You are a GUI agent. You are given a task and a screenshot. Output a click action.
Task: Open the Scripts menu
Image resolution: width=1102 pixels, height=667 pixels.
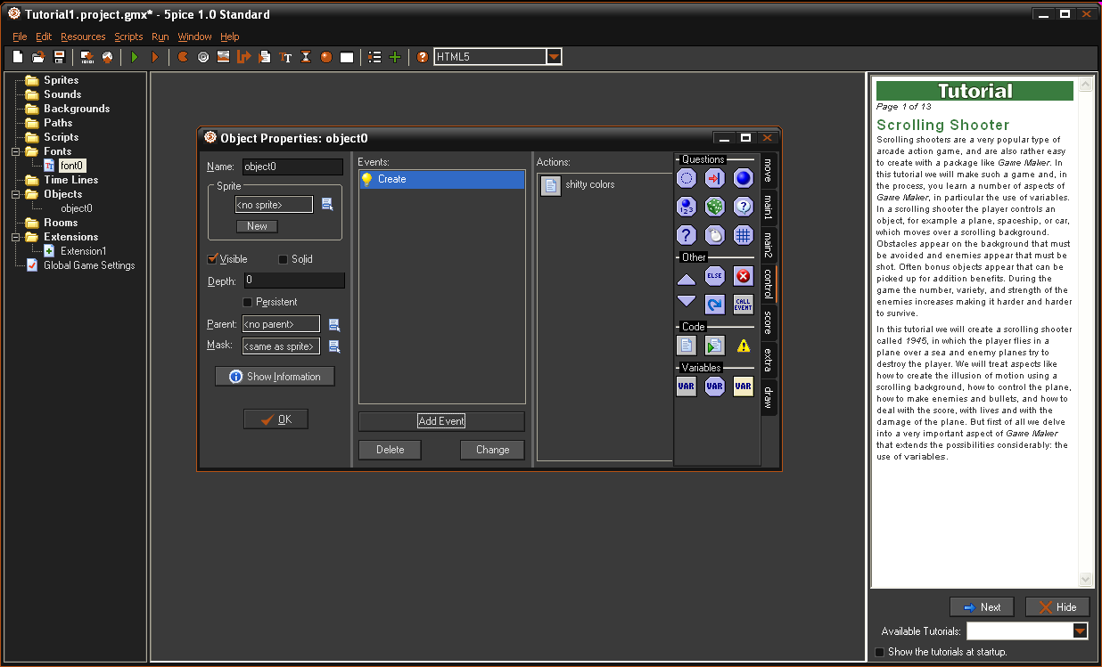pos(128,37)
